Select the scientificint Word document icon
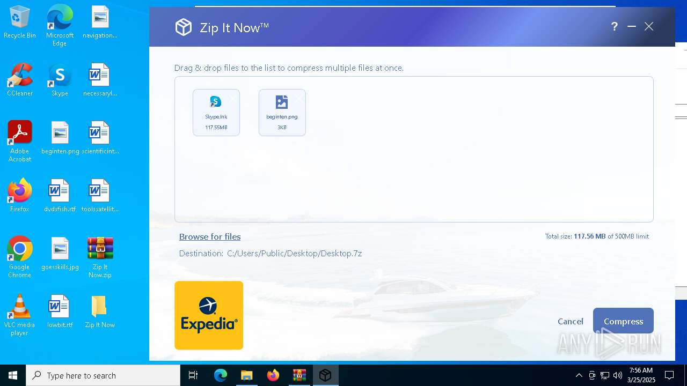The width and height of the screenshot is (687, 386). tap(100, 138)
